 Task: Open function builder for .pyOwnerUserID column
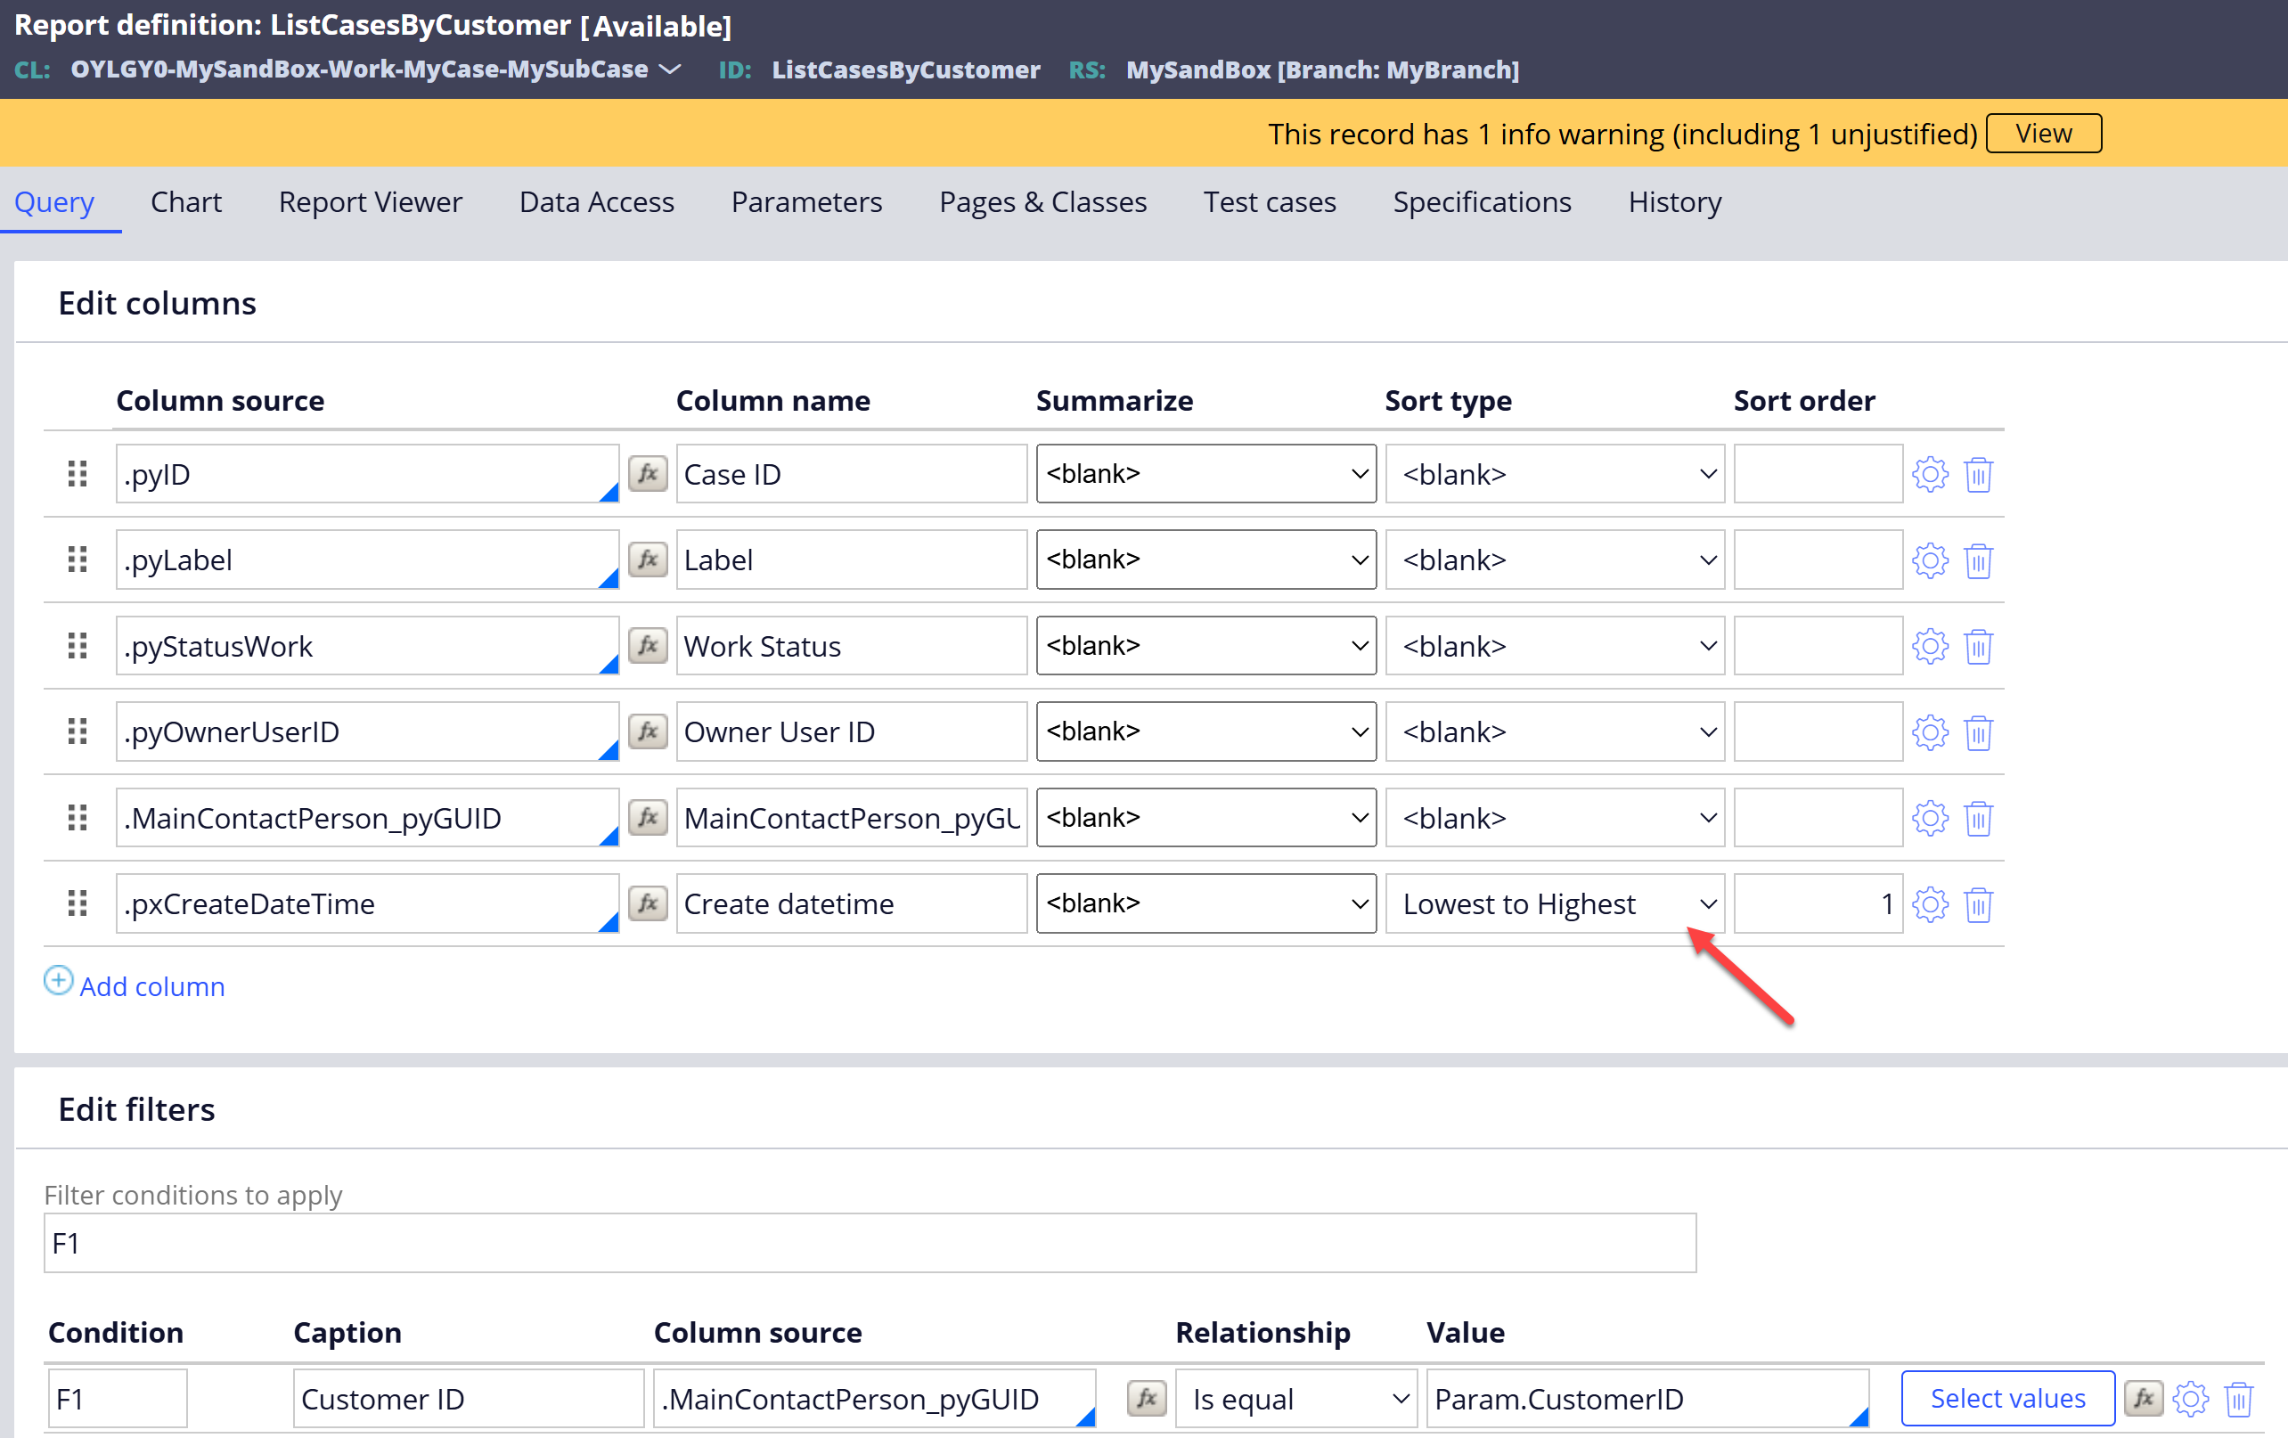[648, 731]
